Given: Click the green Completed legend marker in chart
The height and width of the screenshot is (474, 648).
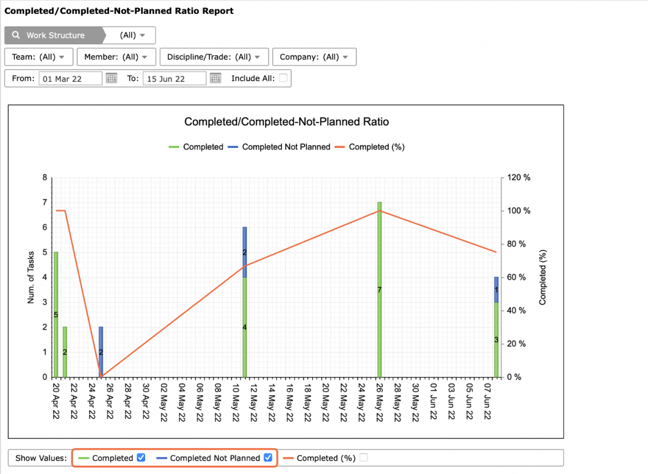Looking at the screenshot, I should click(x=174, y=147).
